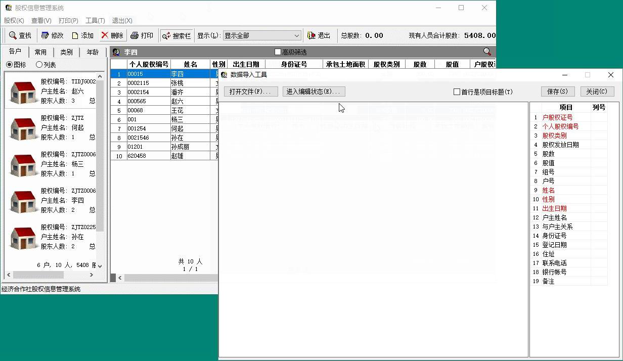The width and height of the screenshot is (623, 361).
Task: Select table row with name 赵雄
Action: tap(165, 156)
